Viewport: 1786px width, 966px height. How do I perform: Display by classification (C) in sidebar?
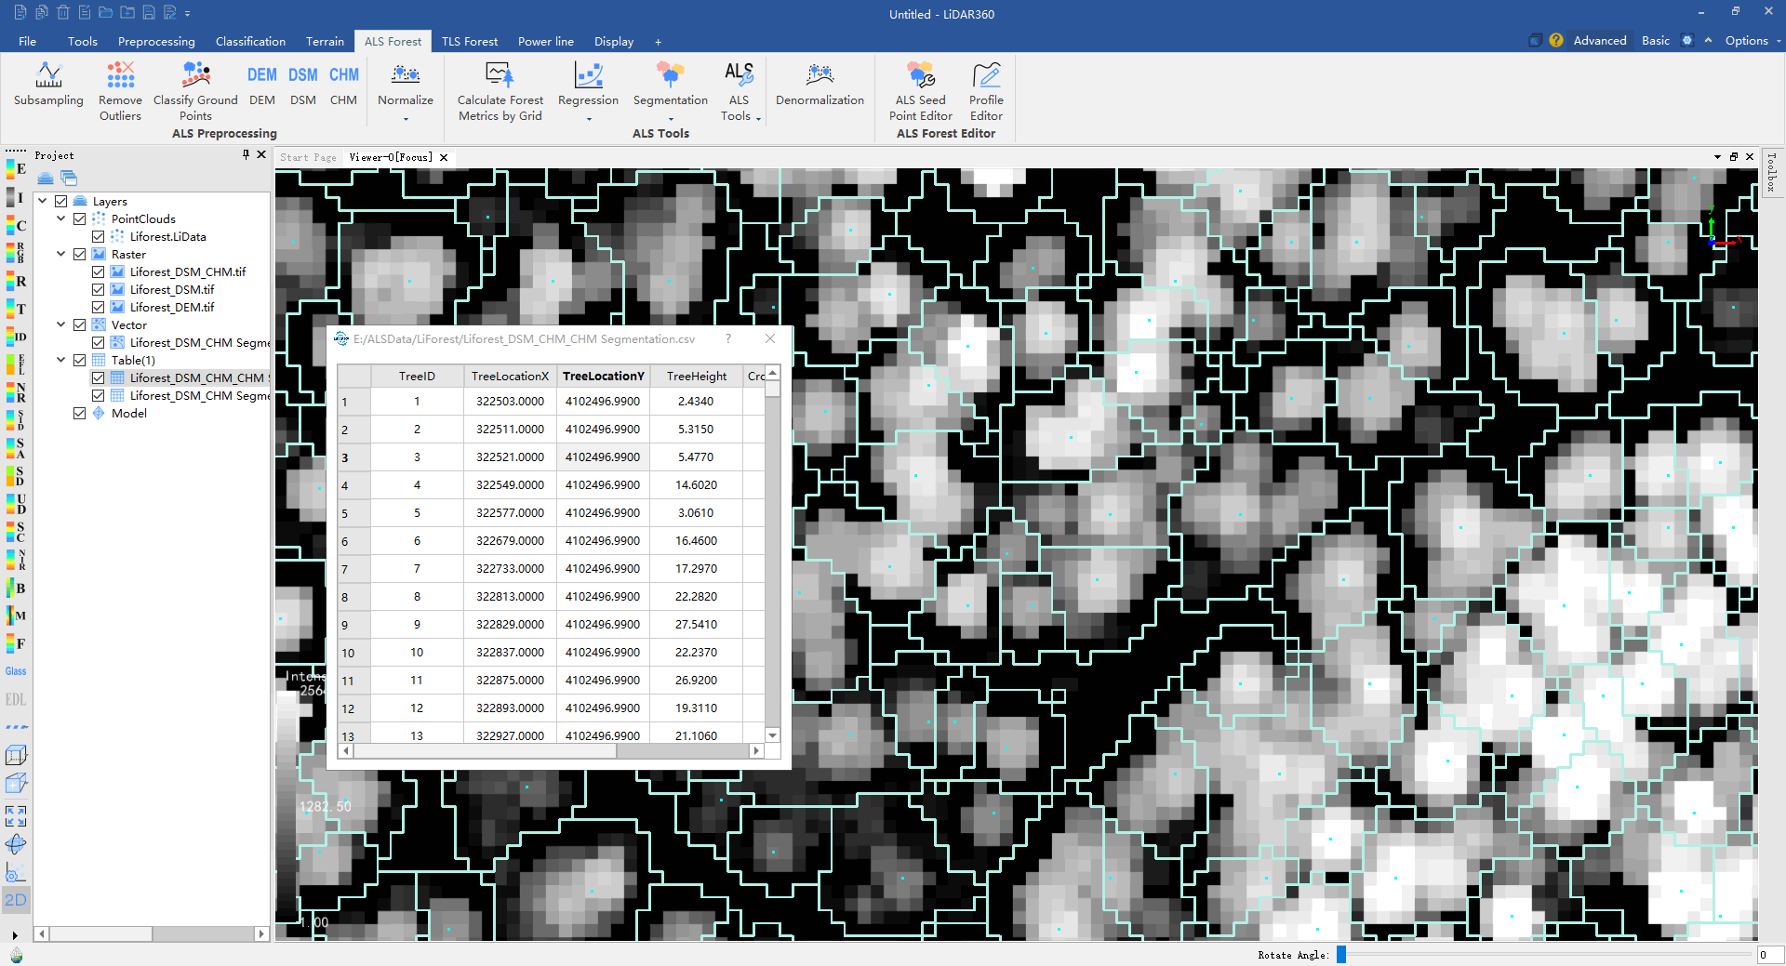16,225
